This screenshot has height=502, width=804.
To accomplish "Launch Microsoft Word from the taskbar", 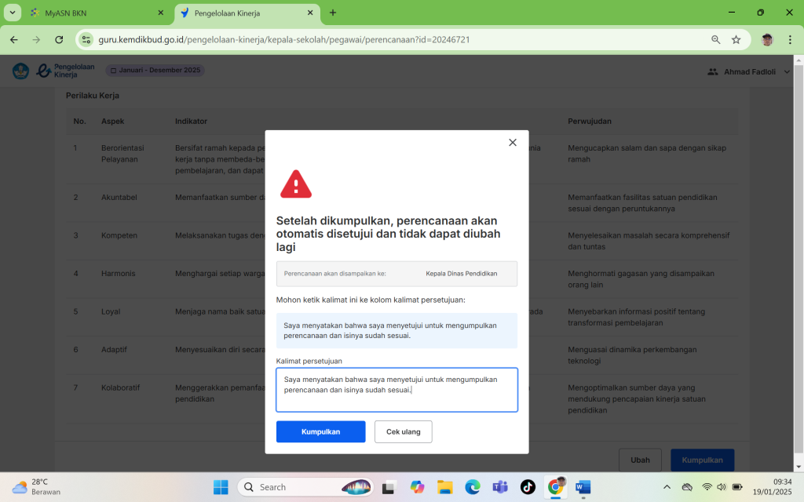I will pyautogui.click(x=583, y=487).
